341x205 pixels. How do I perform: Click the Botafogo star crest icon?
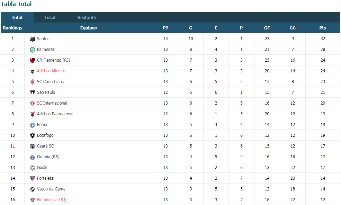tap(33, 136)
